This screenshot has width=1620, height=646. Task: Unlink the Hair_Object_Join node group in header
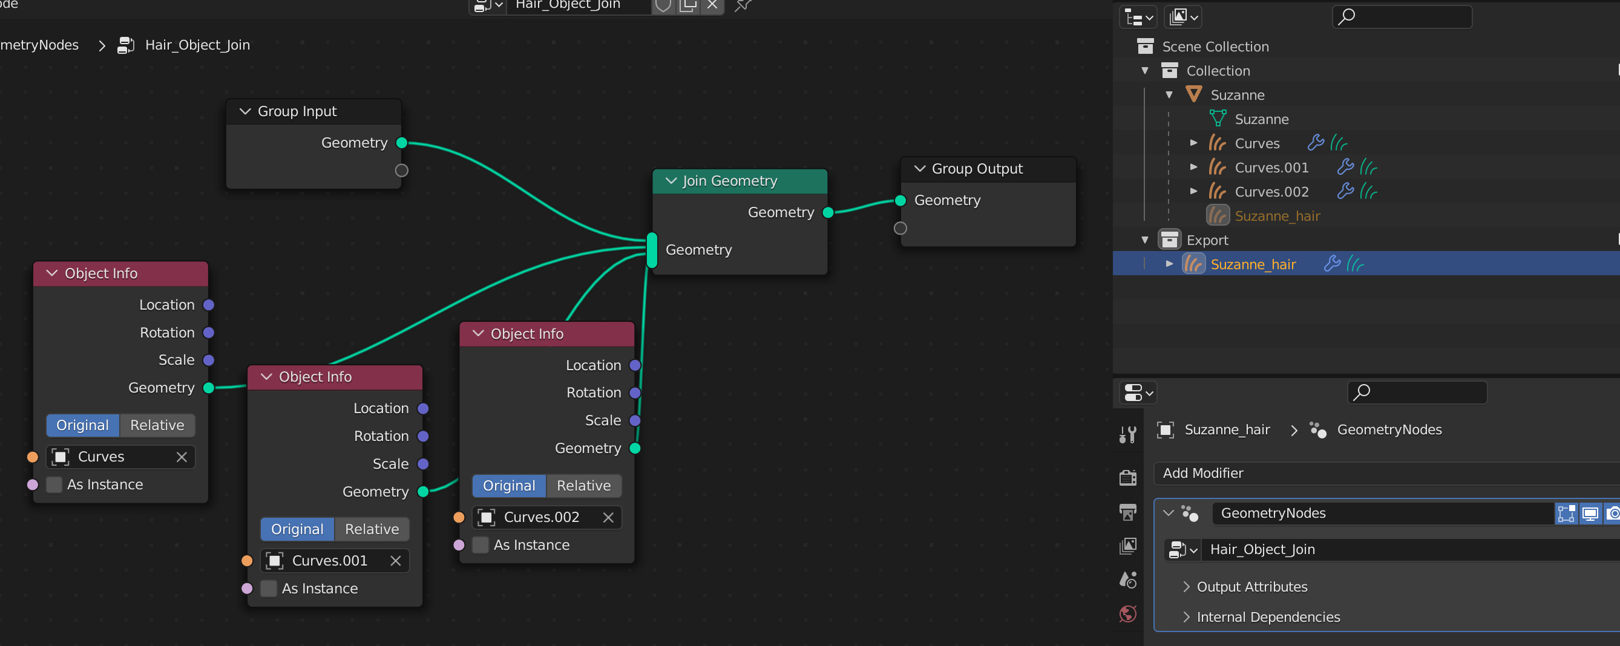click(712, 5)
